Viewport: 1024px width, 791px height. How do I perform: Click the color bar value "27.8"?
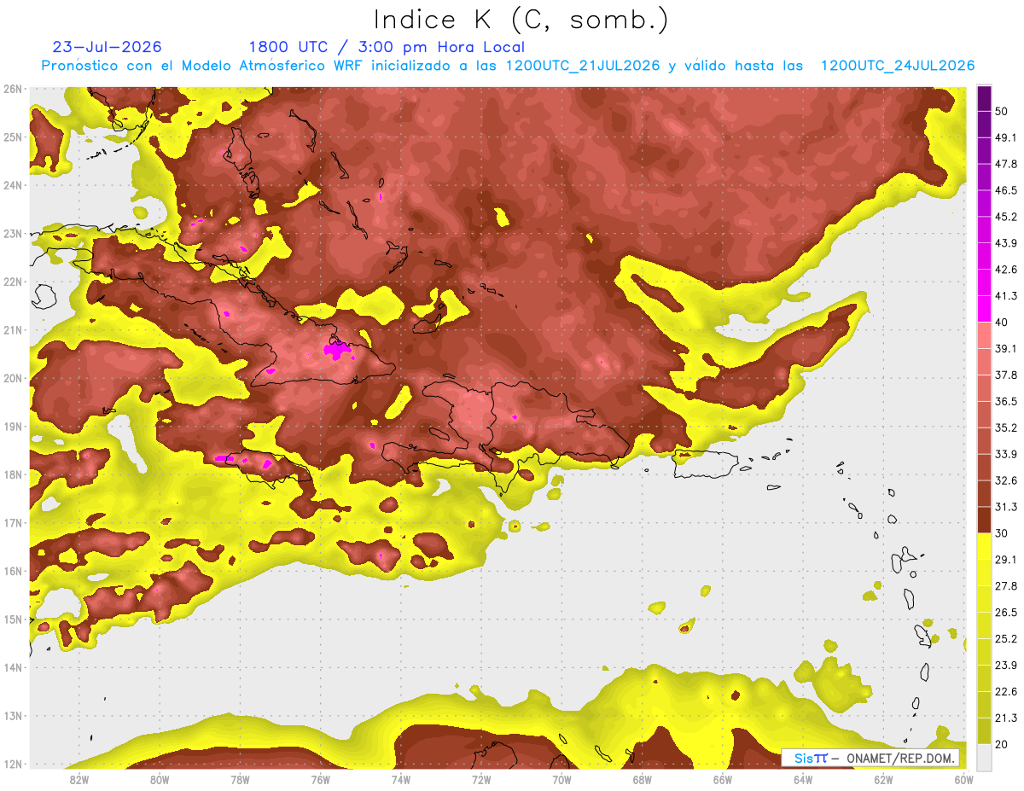pyautogui.click(x=1006, y=586)
